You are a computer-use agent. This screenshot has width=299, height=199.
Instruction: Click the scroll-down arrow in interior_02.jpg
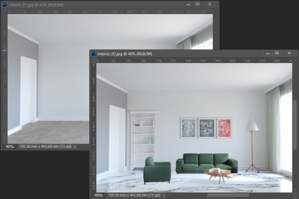[x=295, y=189]
